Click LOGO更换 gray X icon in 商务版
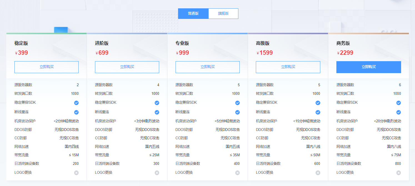415x186 pixels. [399, 173]
